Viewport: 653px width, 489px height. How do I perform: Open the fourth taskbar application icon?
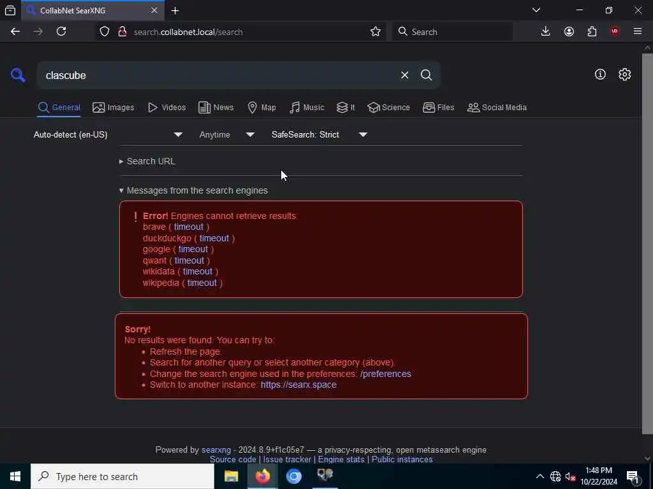(325, 476)
